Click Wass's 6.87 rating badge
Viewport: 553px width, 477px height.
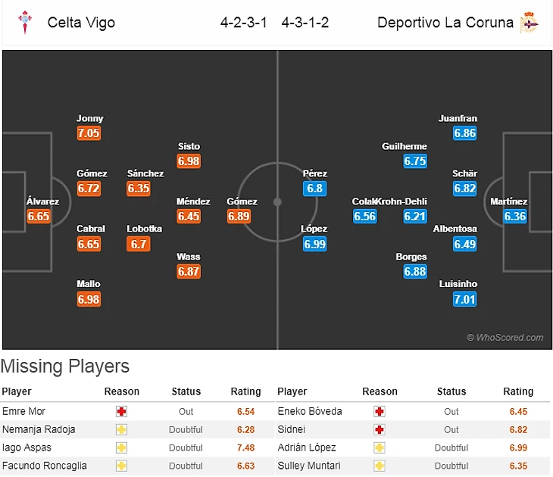tap(189, 271)
